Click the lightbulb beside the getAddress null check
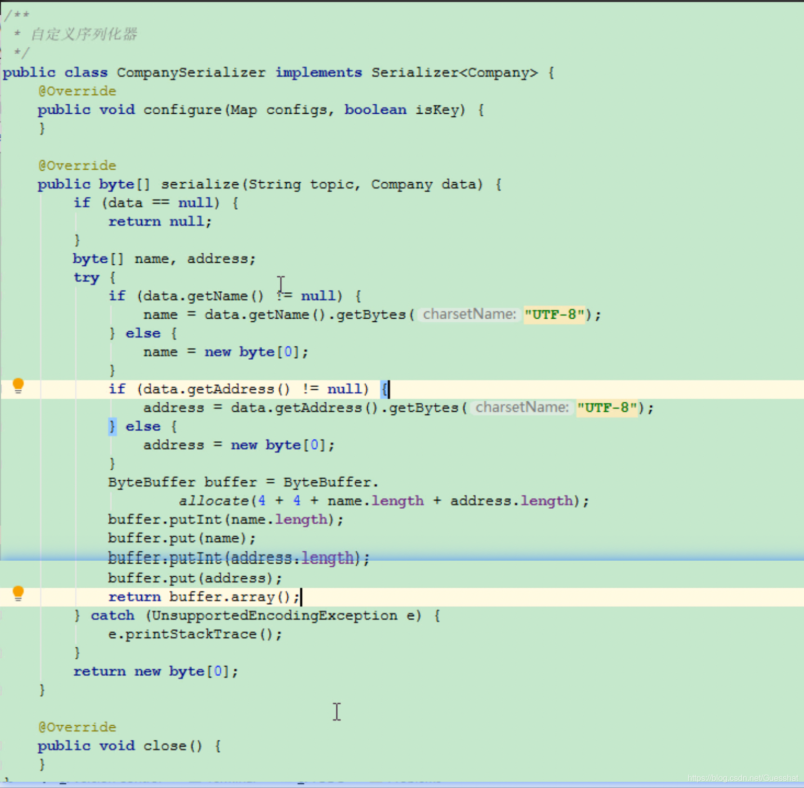804x788 pixels. click(x=18, y=386)
